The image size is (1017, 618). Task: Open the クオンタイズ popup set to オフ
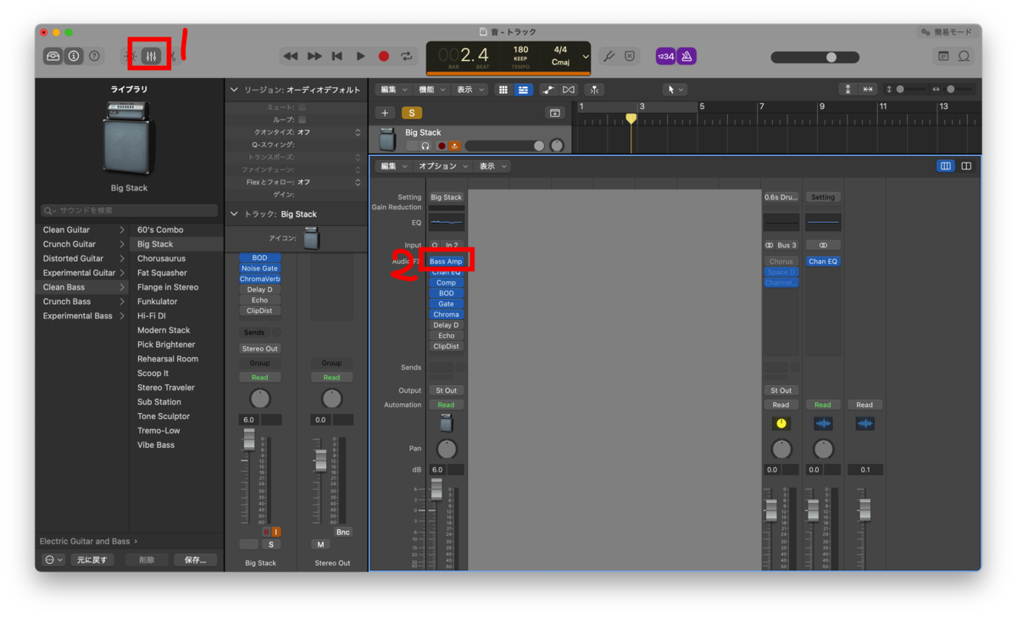(329, 132)
